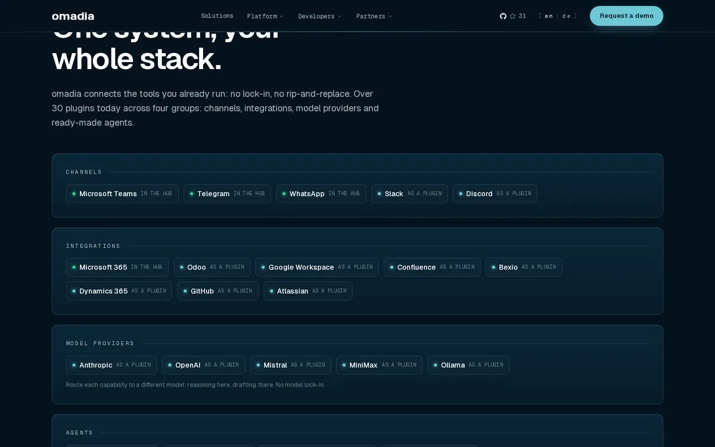Image resolution: width=715 pixels, height=447 pixels.
Task: Click the teal status dot beside OpenAI
Action: pos(170,365)
